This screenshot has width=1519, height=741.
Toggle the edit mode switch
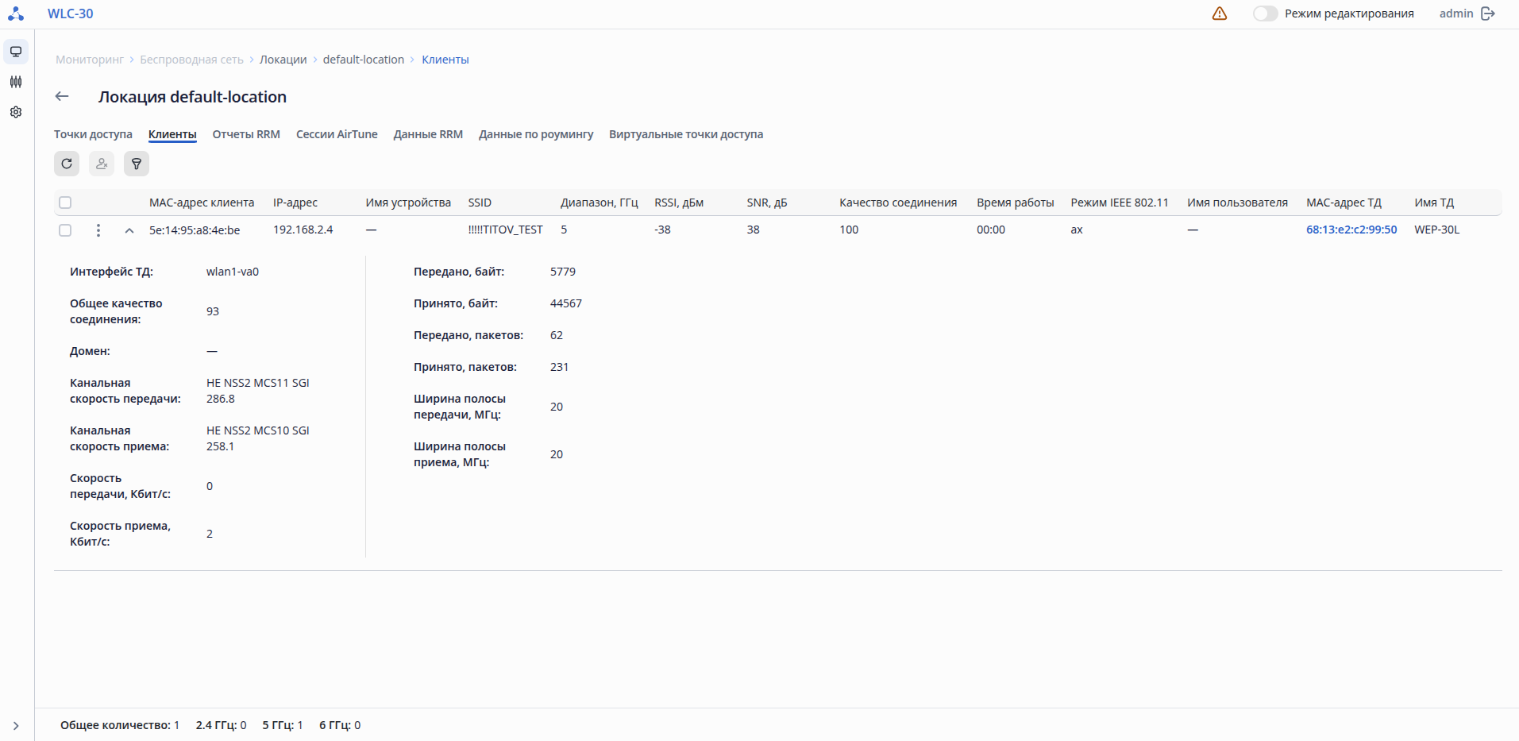click(1265, 14)
